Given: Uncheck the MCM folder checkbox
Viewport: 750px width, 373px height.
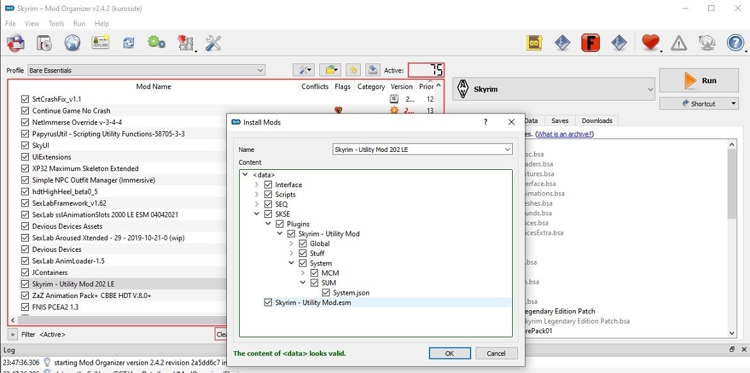Looking at the screenshot, I should pos(314,273).
